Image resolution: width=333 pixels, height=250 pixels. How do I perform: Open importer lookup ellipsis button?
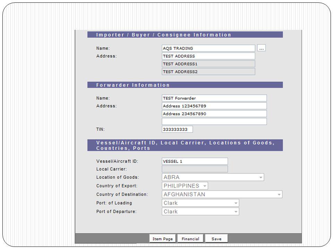click(261, 48)
